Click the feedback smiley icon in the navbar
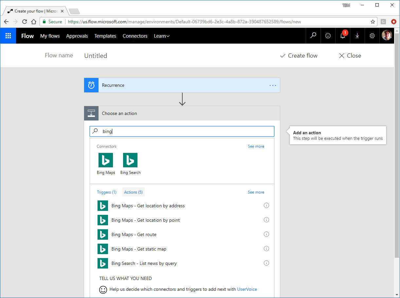The image size is (400, 298). (328, 36)
